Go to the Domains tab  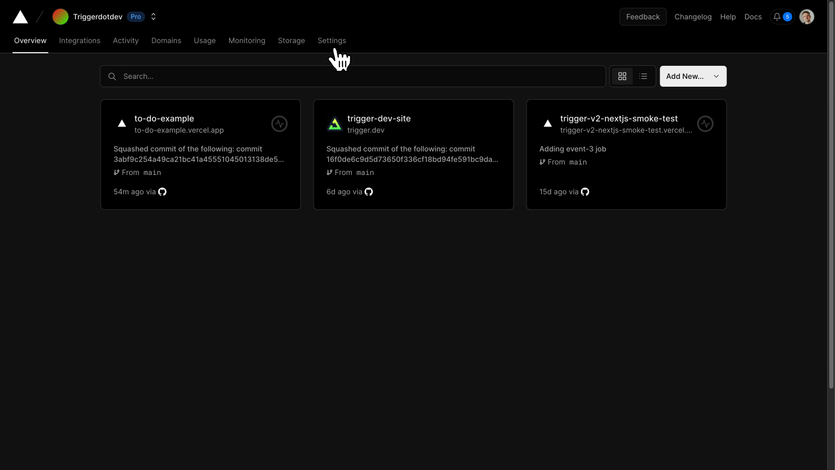coord(166,41)
